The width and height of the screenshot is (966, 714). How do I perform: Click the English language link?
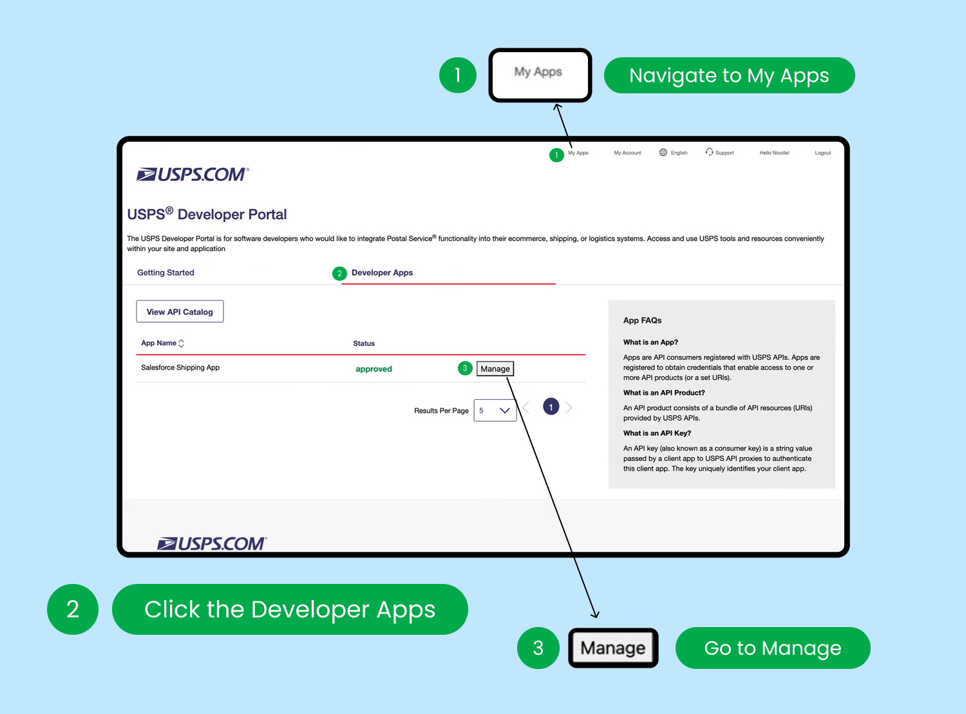click(x=679, y=153)
